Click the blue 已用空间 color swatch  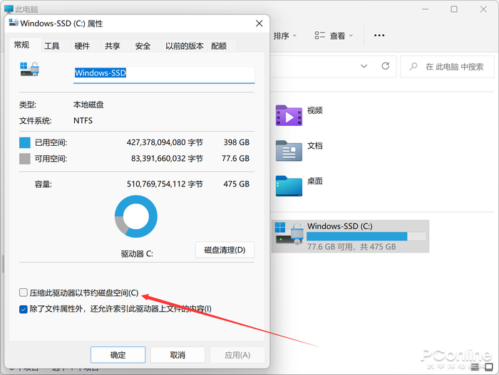(x=25, y=143)
